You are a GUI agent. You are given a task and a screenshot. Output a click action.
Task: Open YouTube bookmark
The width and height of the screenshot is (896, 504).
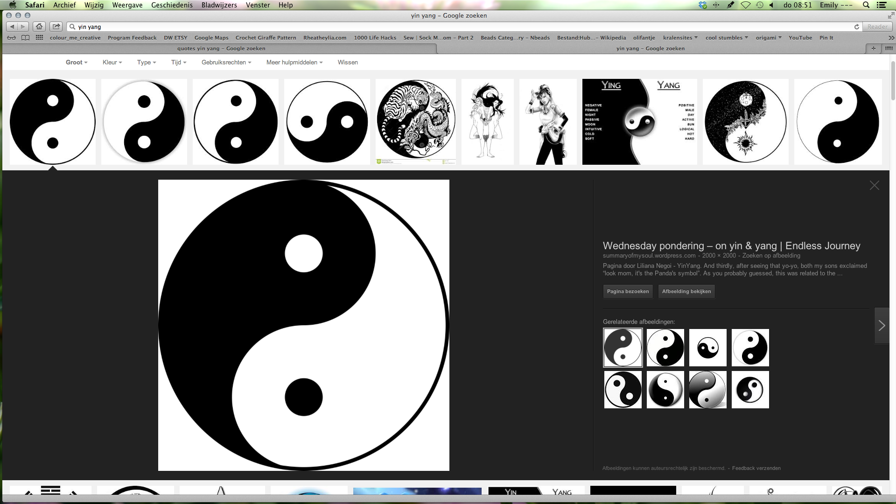coord(800,38)
